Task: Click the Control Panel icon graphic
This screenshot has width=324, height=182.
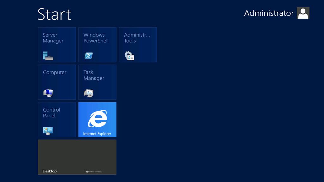Action: (x=48, y=130)
